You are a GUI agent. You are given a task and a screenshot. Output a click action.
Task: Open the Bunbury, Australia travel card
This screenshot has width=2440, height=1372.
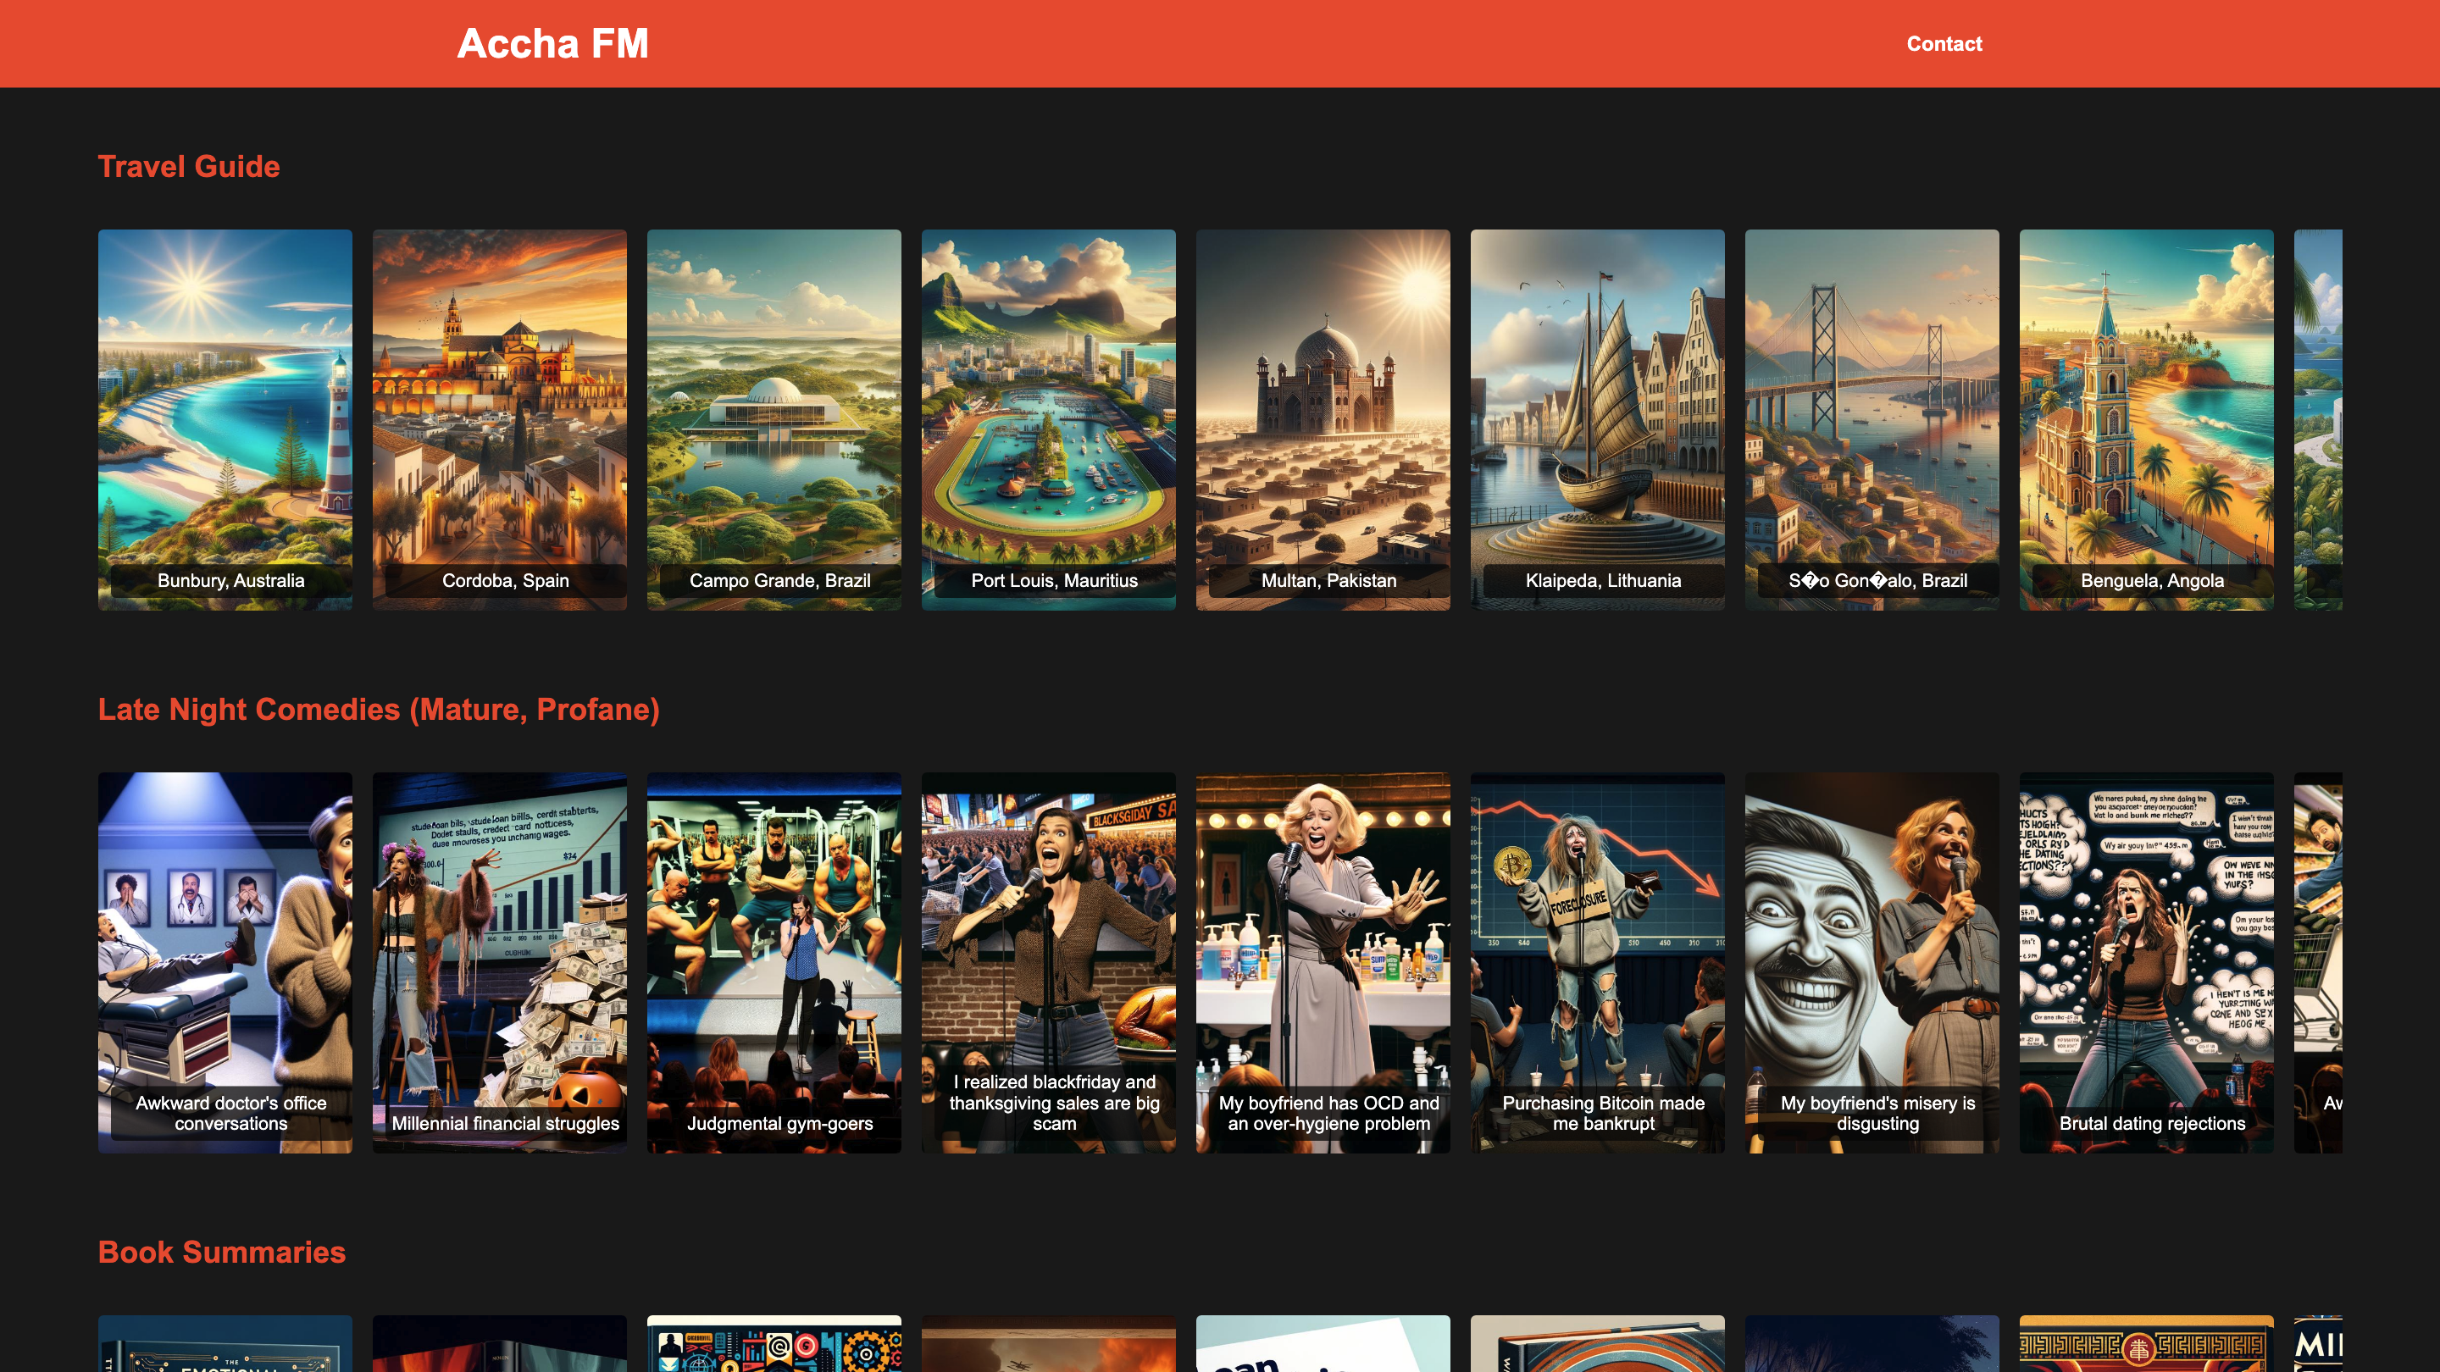(x=225, y=419)
